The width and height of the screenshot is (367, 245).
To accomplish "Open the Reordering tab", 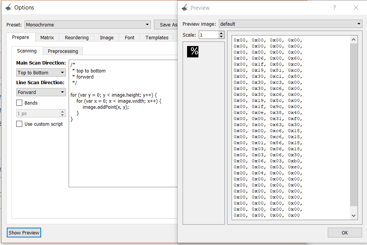I will click(76, 37).
